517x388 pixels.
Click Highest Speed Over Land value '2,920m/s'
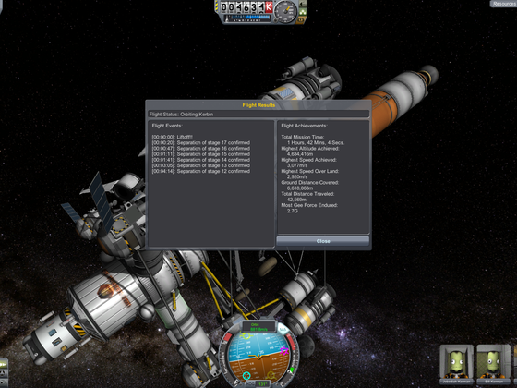pyautogui.click(x=297, y=176)
